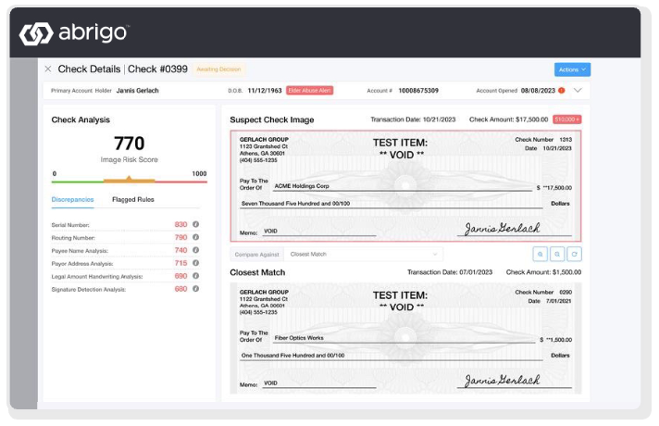
Task: Click the Elder Abuse Alert badge
Action: (310, 91)
